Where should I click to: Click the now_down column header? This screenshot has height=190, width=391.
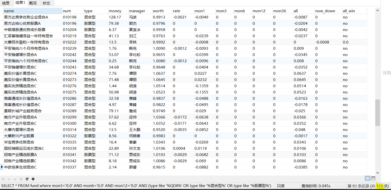coord(328,11)
